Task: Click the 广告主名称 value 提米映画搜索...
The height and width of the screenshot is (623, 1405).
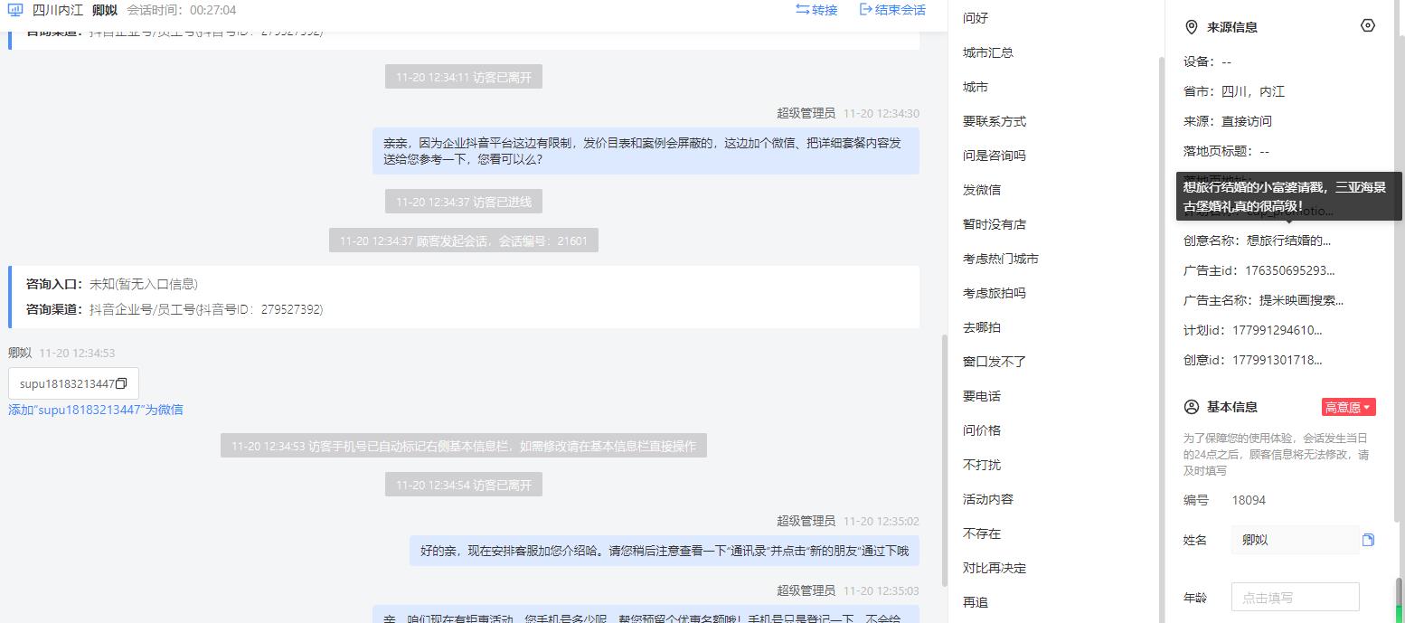Action: pyautogui.click(x=1301, y=300)
